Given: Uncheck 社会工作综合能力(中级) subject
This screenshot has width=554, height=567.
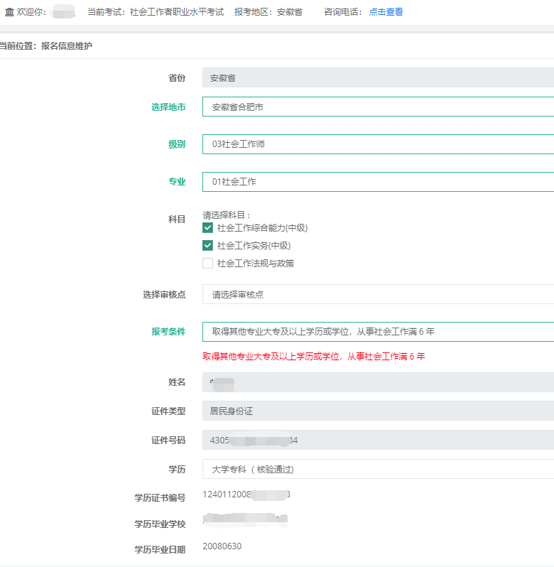Looking at the screenshot, I should pyautogui.click(x=207, y=228).
